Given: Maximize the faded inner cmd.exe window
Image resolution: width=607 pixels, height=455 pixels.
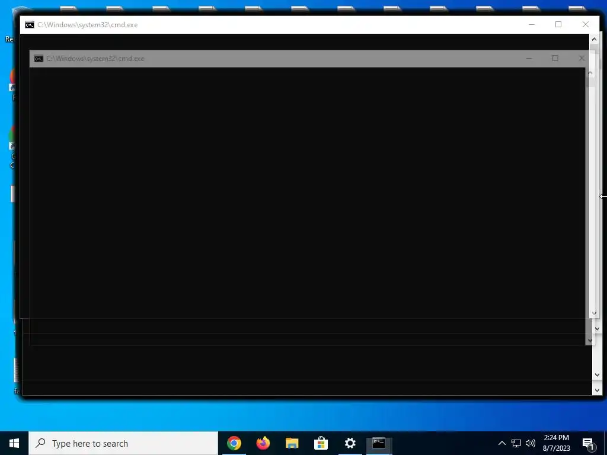Looking at the screenshot, I should (555, 58).
